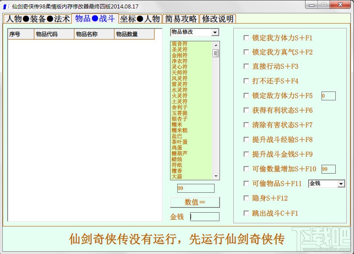This screenshot has height=254, width=354.
Task: Check 跳出战斗C+F1 option
Action: [246, 213]
